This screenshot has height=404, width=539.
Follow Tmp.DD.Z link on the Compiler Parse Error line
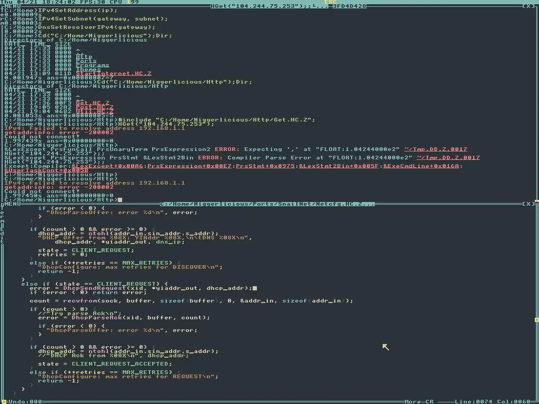(448, 158)
